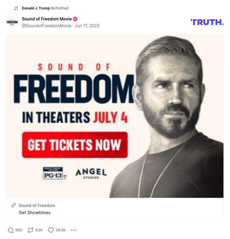The height and width of the screenshot is (239, 230).
Task: Click the PG-13 rating badge
Action: click(x=54, y=173)
